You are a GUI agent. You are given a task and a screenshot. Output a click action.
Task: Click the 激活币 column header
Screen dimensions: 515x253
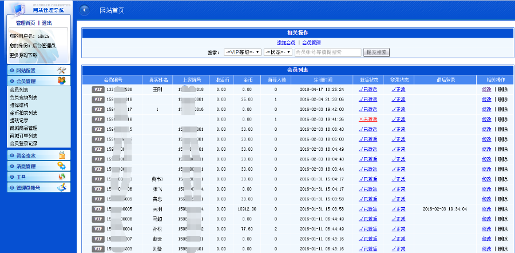221,79
